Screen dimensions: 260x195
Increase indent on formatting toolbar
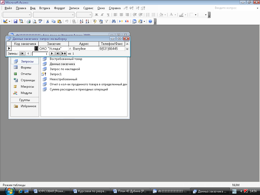coord(140,15)
